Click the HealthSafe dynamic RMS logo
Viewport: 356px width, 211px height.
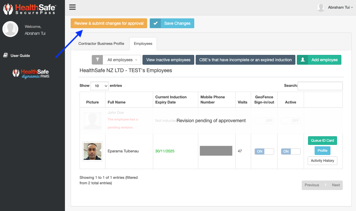[x=30, y=73]
